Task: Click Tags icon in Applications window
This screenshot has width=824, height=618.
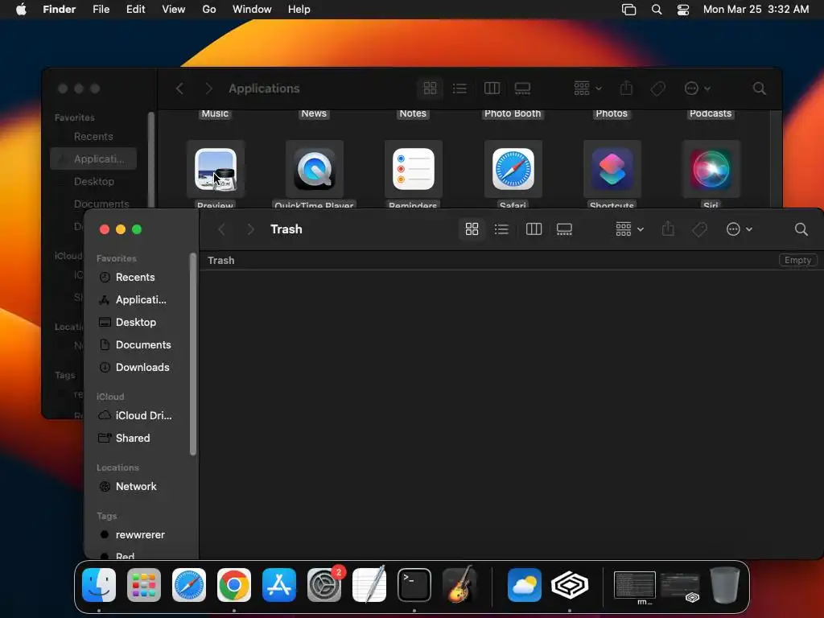Action: pos(657,89)
